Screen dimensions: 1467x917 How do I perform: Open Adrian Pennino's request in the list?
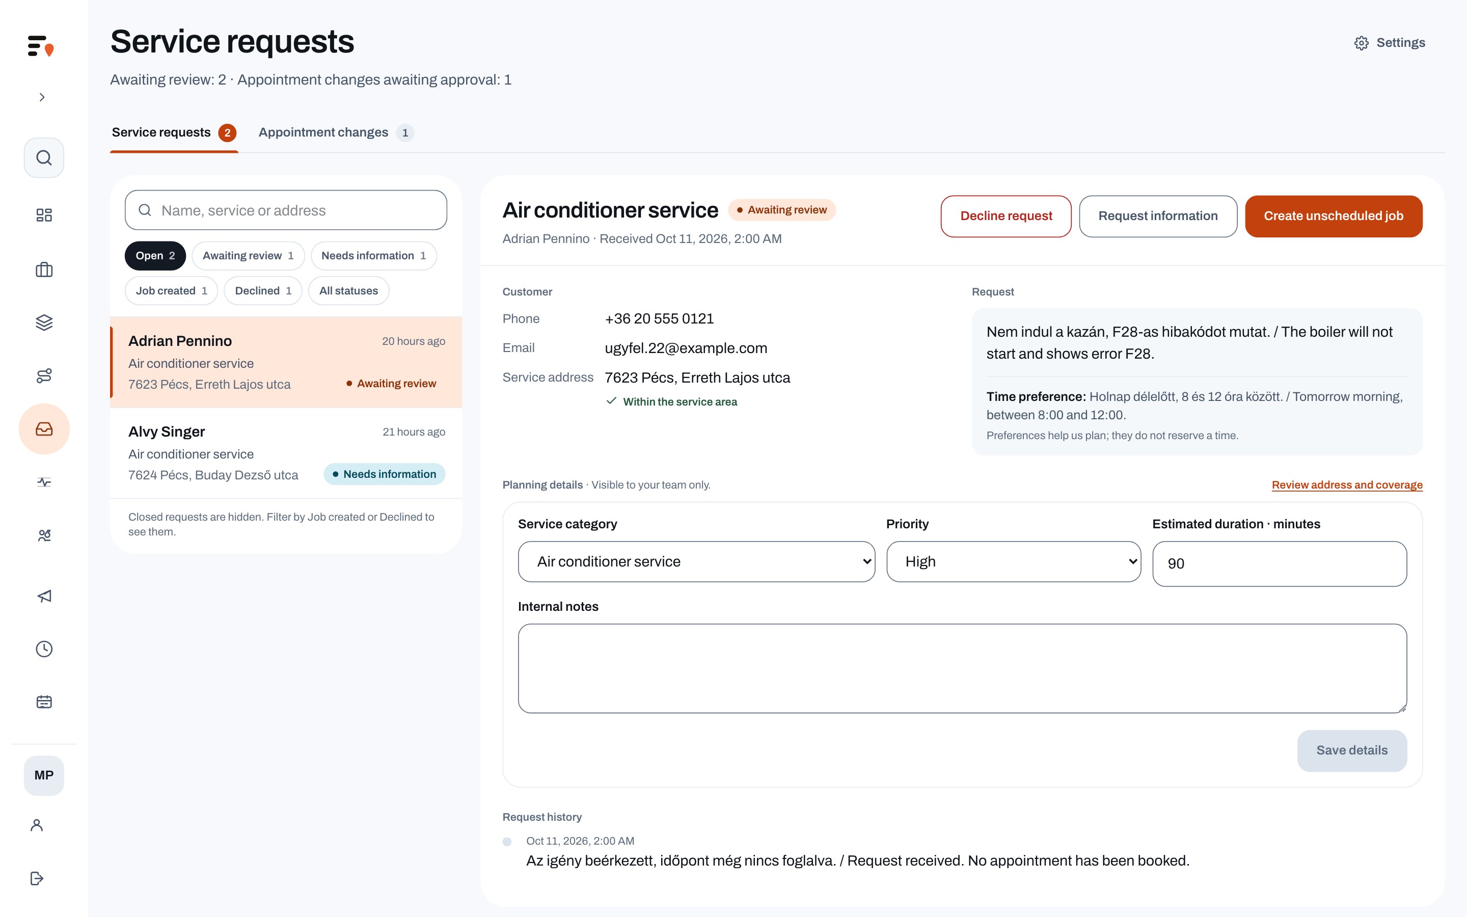(286, 362)
